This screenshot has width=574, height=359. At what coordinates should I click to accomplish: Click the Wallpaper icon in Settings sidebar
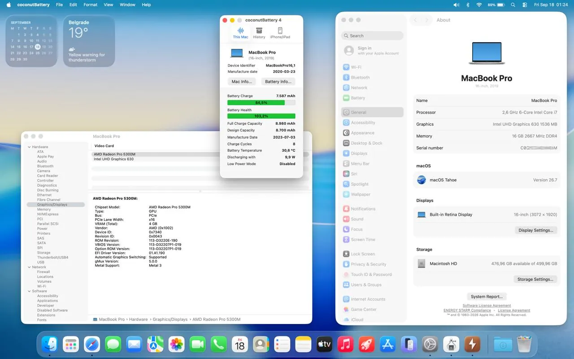[346, 194]
